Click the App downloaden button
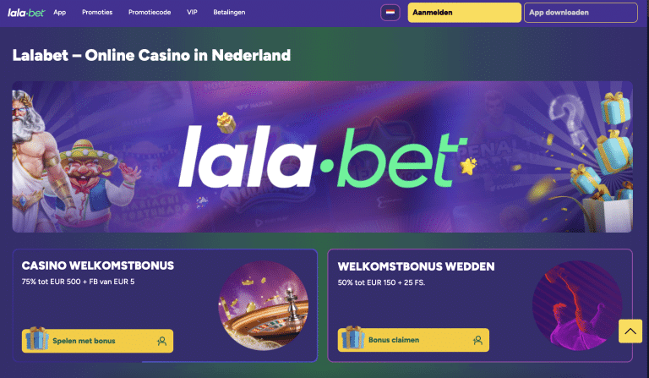Viewport: 649px width, 378px height. click(x=581, y=13)
